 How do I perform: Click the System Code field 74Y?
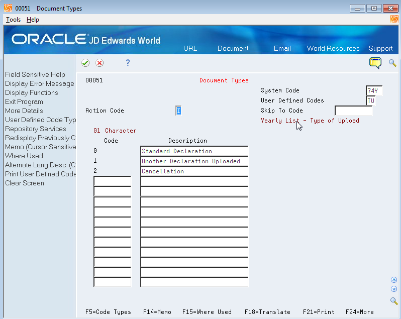coord(374,91)
